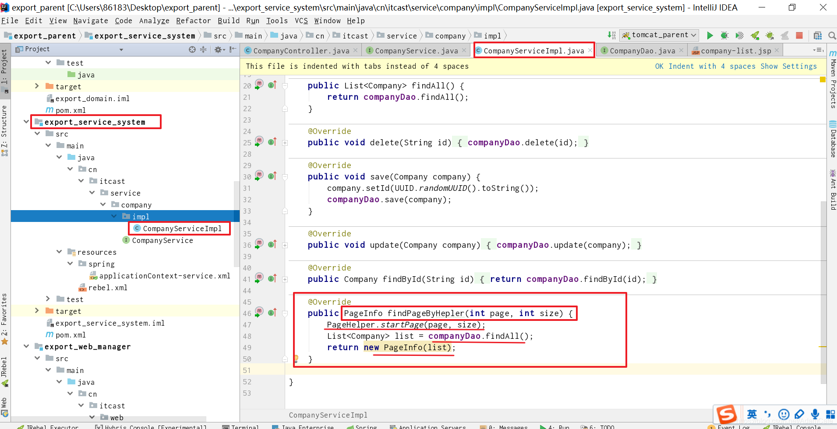
Task: Open Project view mode dropdown
Action: tap(121, 49)
